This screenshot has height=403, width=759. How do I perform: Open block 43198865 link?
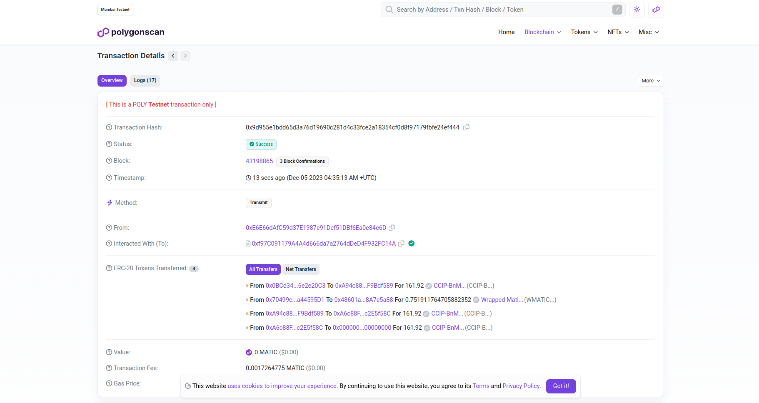click(x=260, y=161)
